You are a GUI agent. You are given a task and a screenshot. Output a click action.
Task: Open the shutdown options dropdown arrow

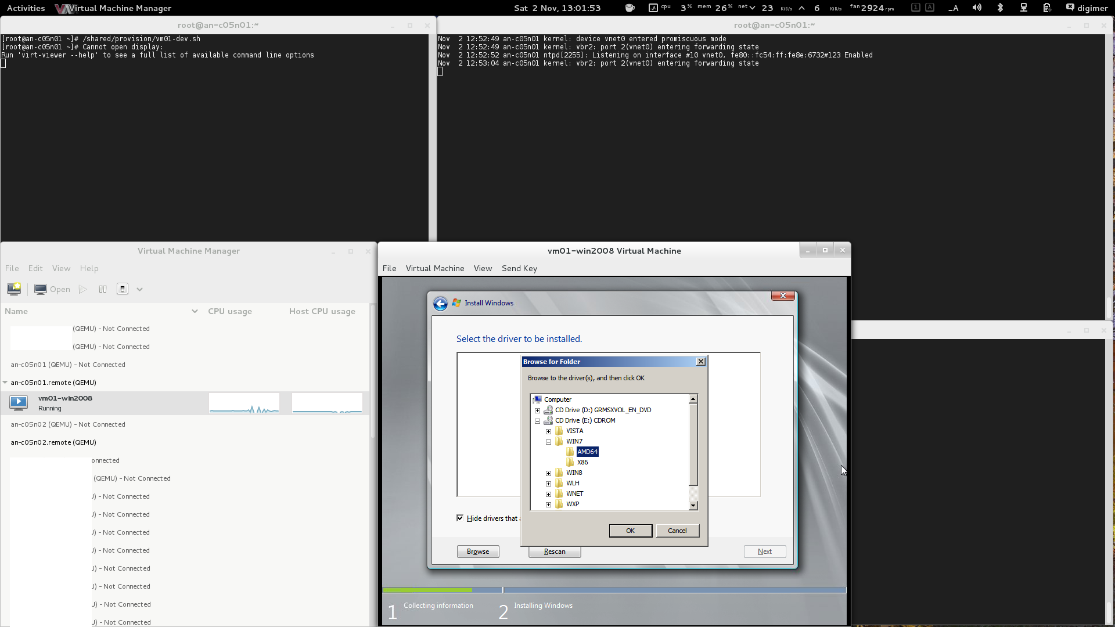pyautogui.click(x=139, y=289)
